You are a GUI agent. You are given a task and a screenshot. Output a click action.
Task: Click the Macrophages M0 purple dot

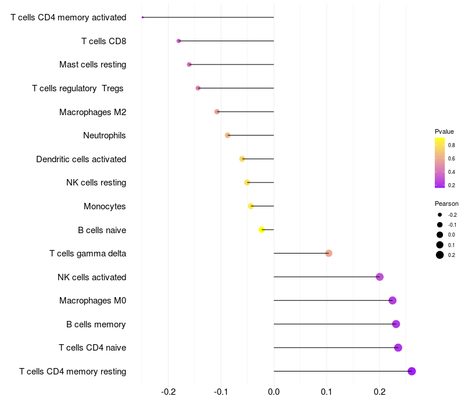click(x=392, y=301)
